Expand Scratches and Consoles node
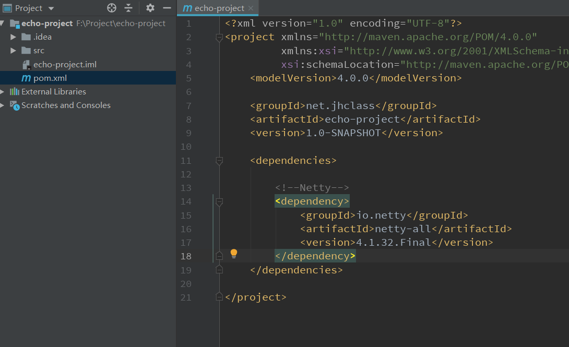This screenshot has height=347, width=569. (2, 105)
